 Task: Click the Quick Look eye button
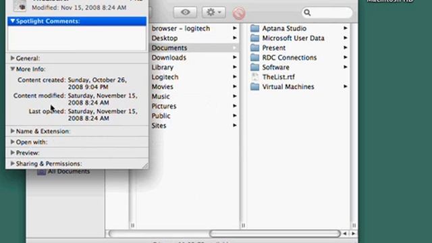click(x=185, y=12)
